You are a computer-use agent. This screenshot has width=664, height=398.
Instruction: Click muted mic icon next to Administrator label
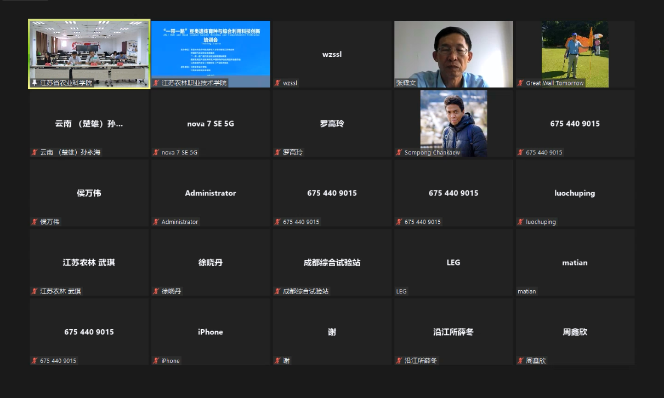[156, 222]
